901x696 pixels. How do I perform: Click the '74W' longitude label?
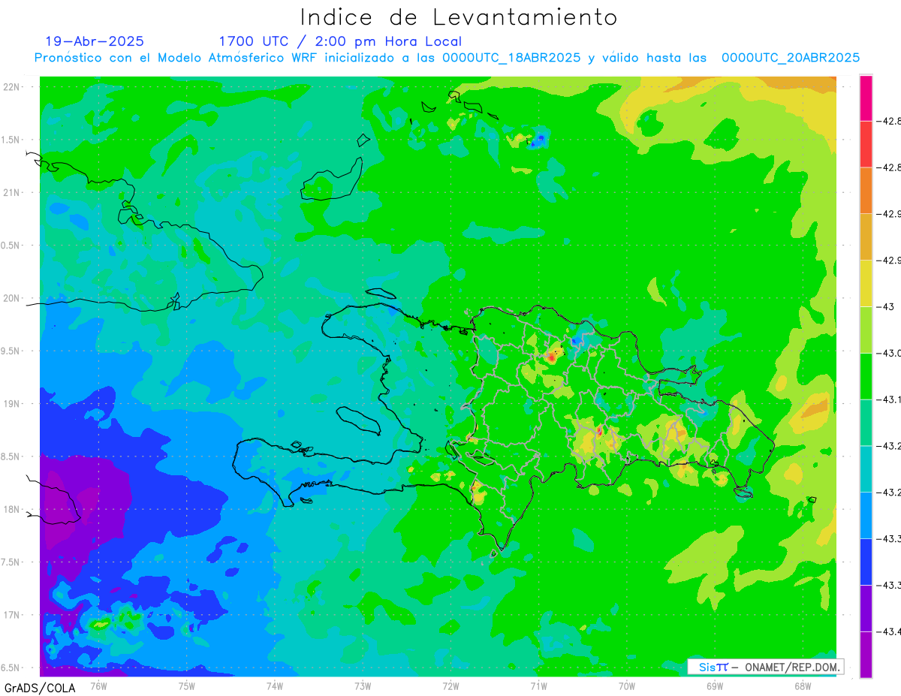coord(275,685)
